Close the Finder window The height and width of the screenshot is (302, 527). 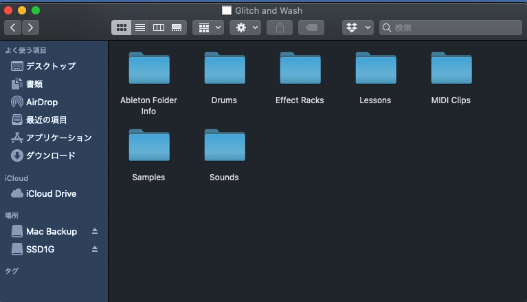(x=8, y=10)
